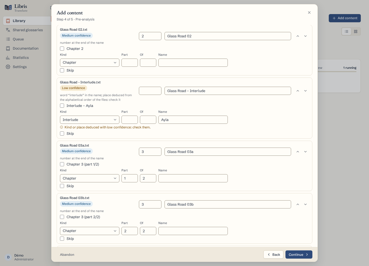Click the Libris Translate logo
Image resolution: width=369 pixels, height=266 pixels.
point(16,8)
